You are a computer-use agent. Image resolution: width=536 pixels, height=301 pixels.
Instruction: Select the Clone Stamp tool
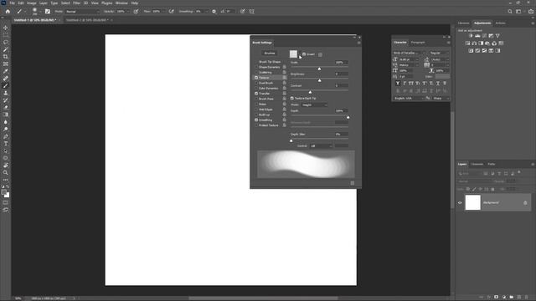pyautogui.click(x=6, y=93)
